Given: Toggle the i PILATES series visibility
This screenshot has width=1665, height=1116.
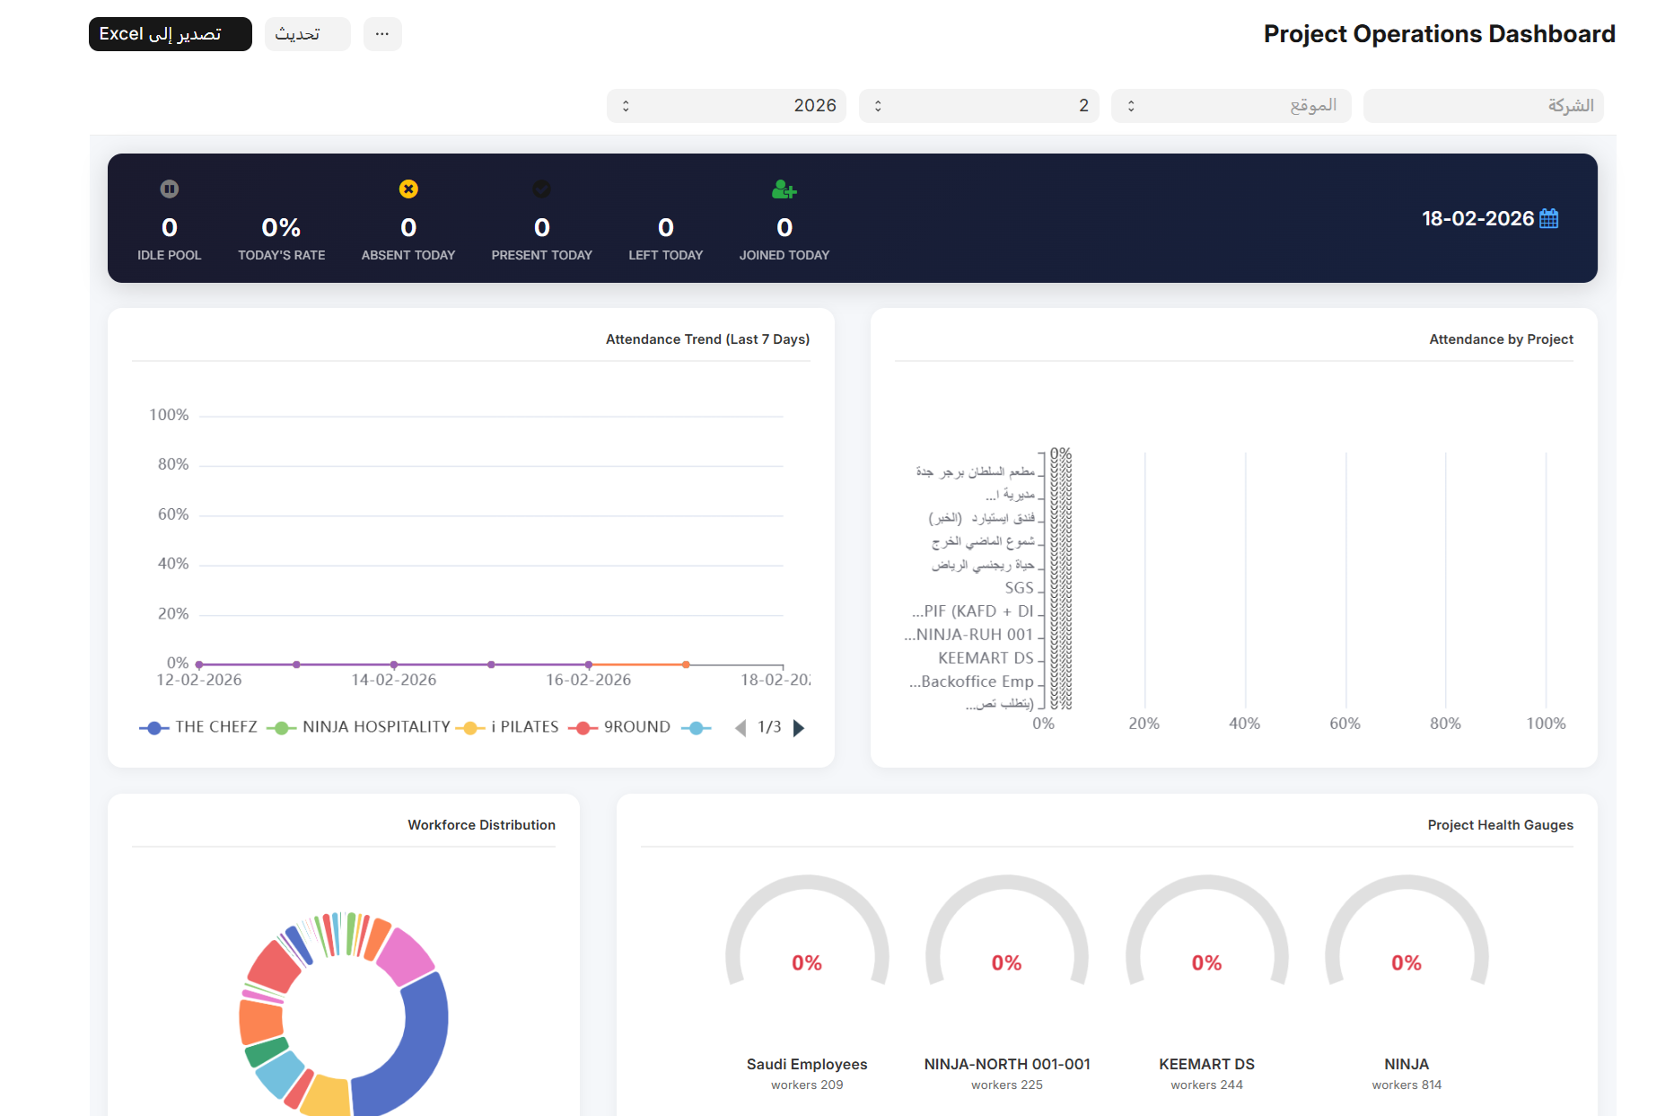Looking at the screenshot, I should 526,727.
